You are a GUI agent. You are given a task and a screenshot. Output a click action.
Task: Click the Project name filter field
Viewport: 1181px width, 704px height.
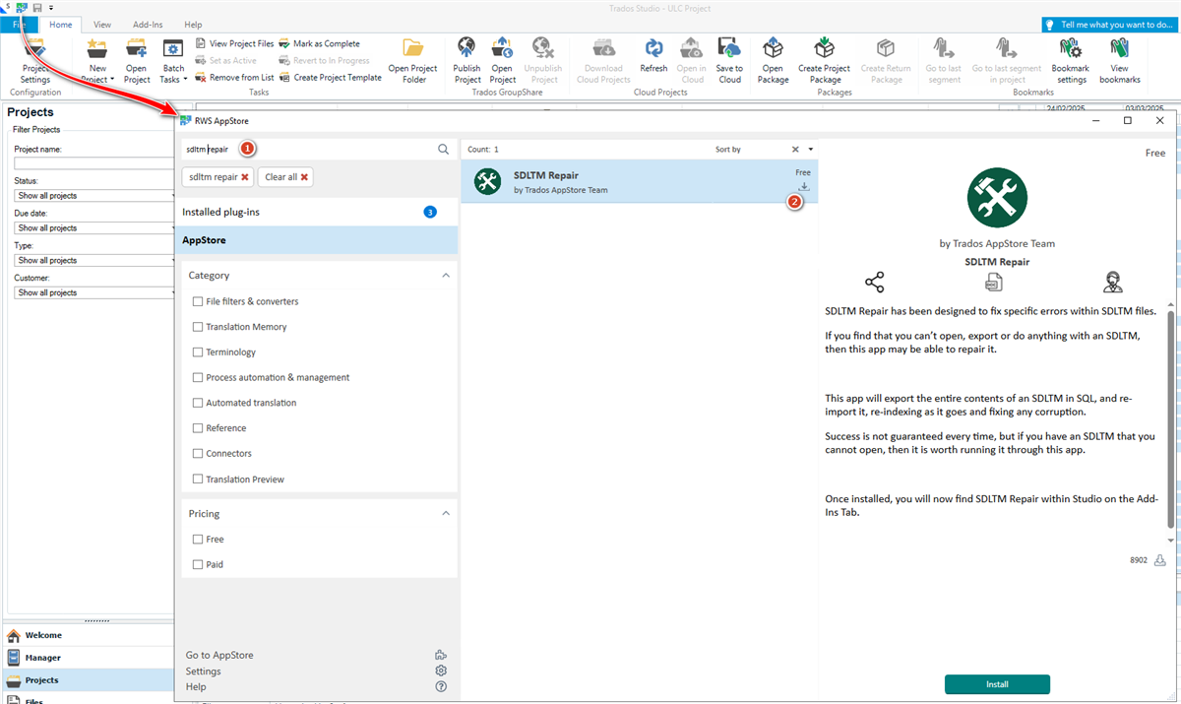94,163
